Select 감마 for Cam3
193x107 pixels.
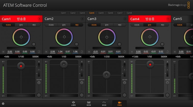107,25
